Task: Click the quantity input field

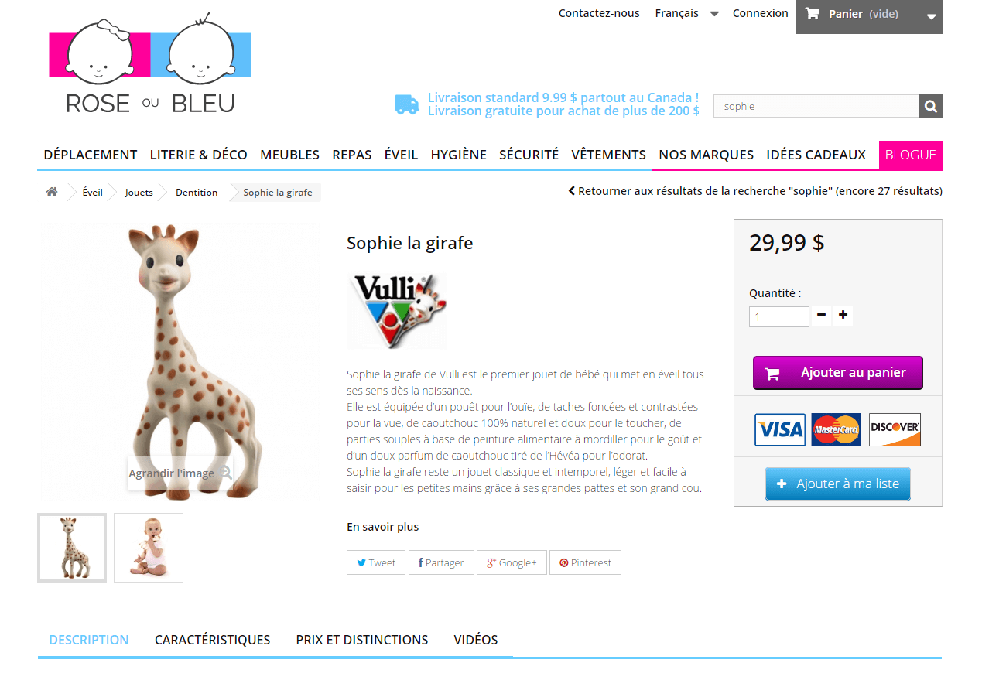Action: point(779,316)
